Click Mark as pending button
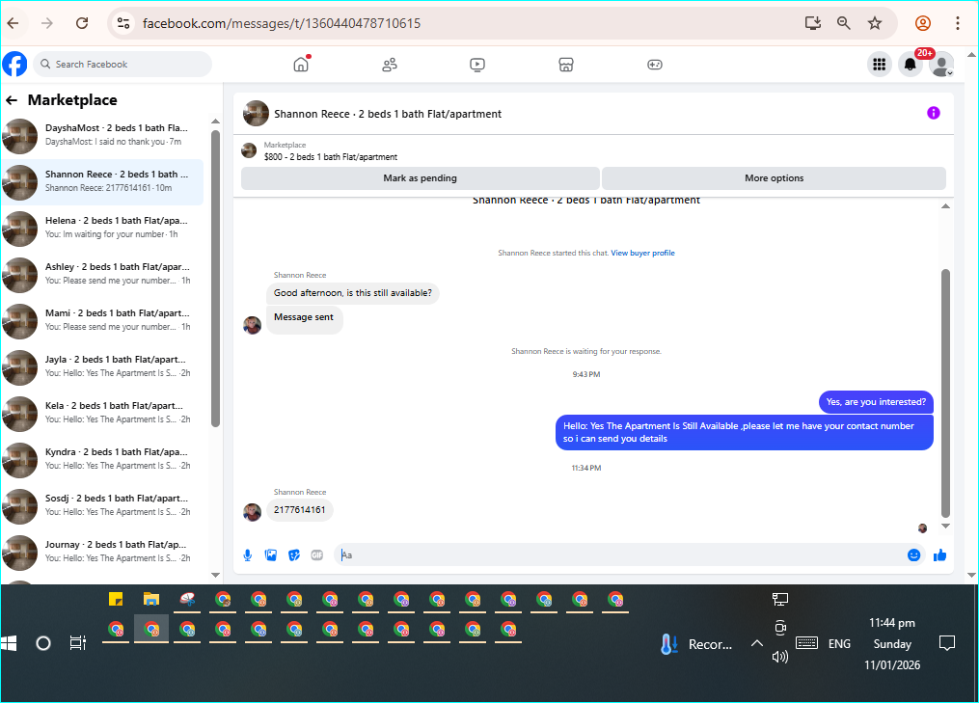Viewport: 979px width, 703px height. (421, 178)
